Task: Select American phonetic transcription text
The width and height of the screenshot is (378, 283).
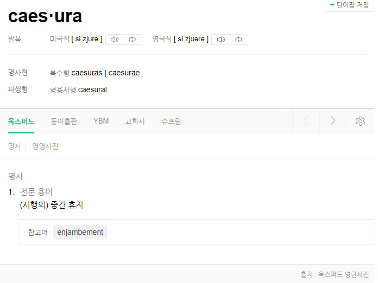Action: coord(87,39)
